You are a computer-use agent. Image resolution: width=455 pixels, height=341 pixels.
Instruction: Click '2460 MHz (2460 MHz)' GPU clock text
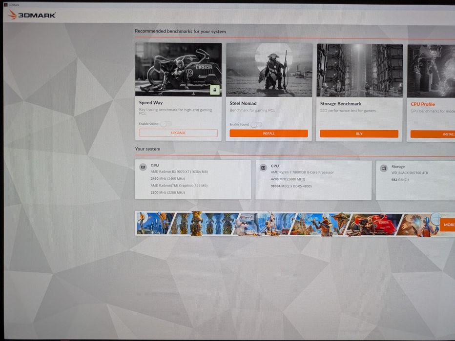click(x=168, y=179)
